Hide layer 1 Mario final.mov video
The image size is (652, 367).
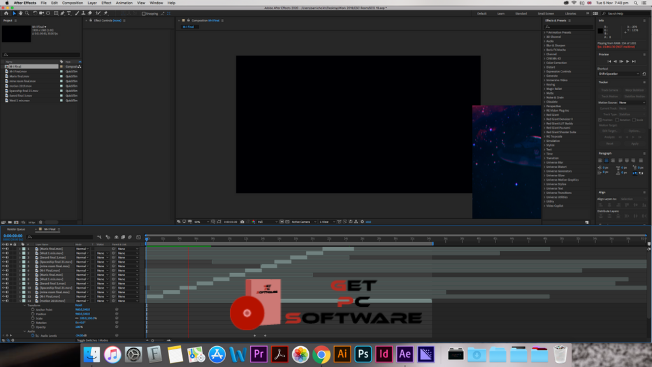pyautogui.click(x=3, y=248)
